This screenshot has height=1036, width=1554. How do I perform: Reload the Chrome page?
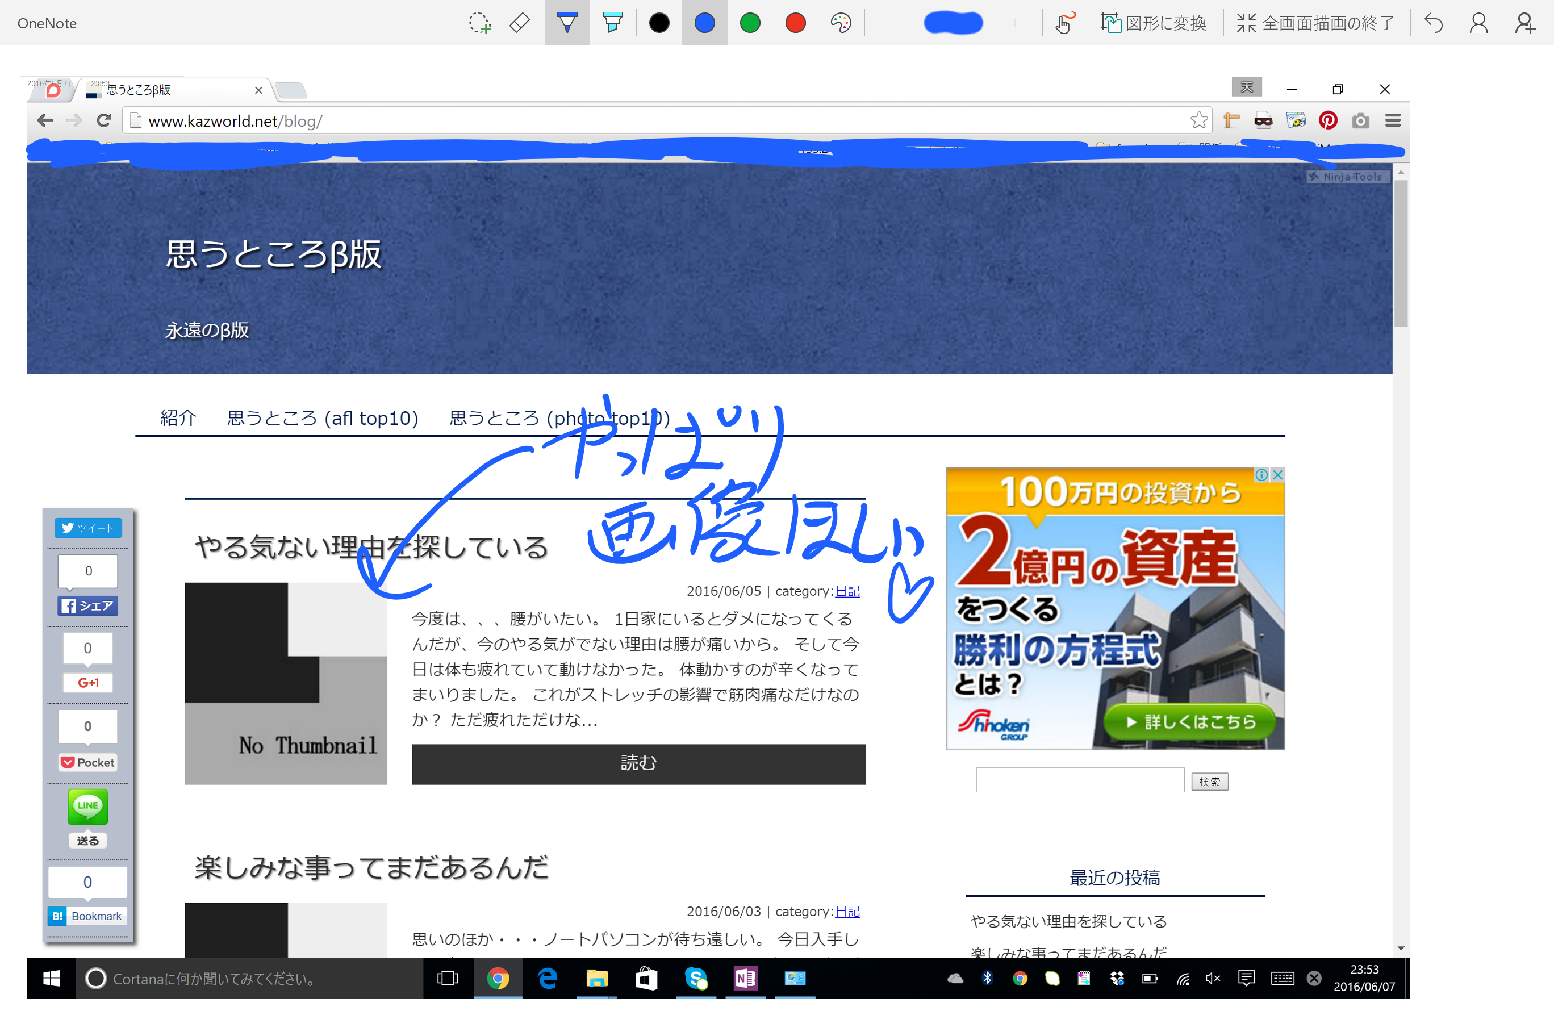pos(103,120)
